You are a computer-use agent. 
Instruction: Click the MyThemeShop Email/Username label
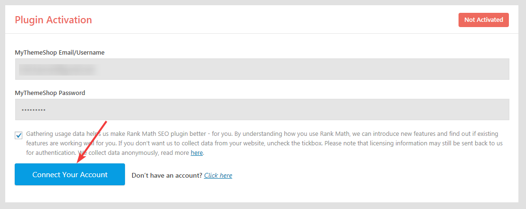(x=59, y=52)
